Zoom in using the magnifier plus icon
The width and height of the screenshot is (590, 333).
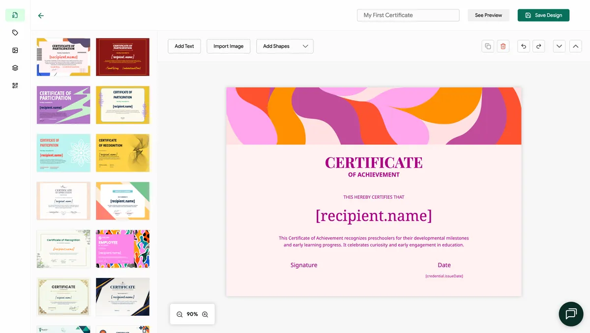tap(205, 314)
